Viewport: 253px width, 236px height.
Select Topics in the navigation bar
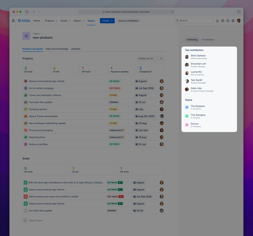click(91, 21)
